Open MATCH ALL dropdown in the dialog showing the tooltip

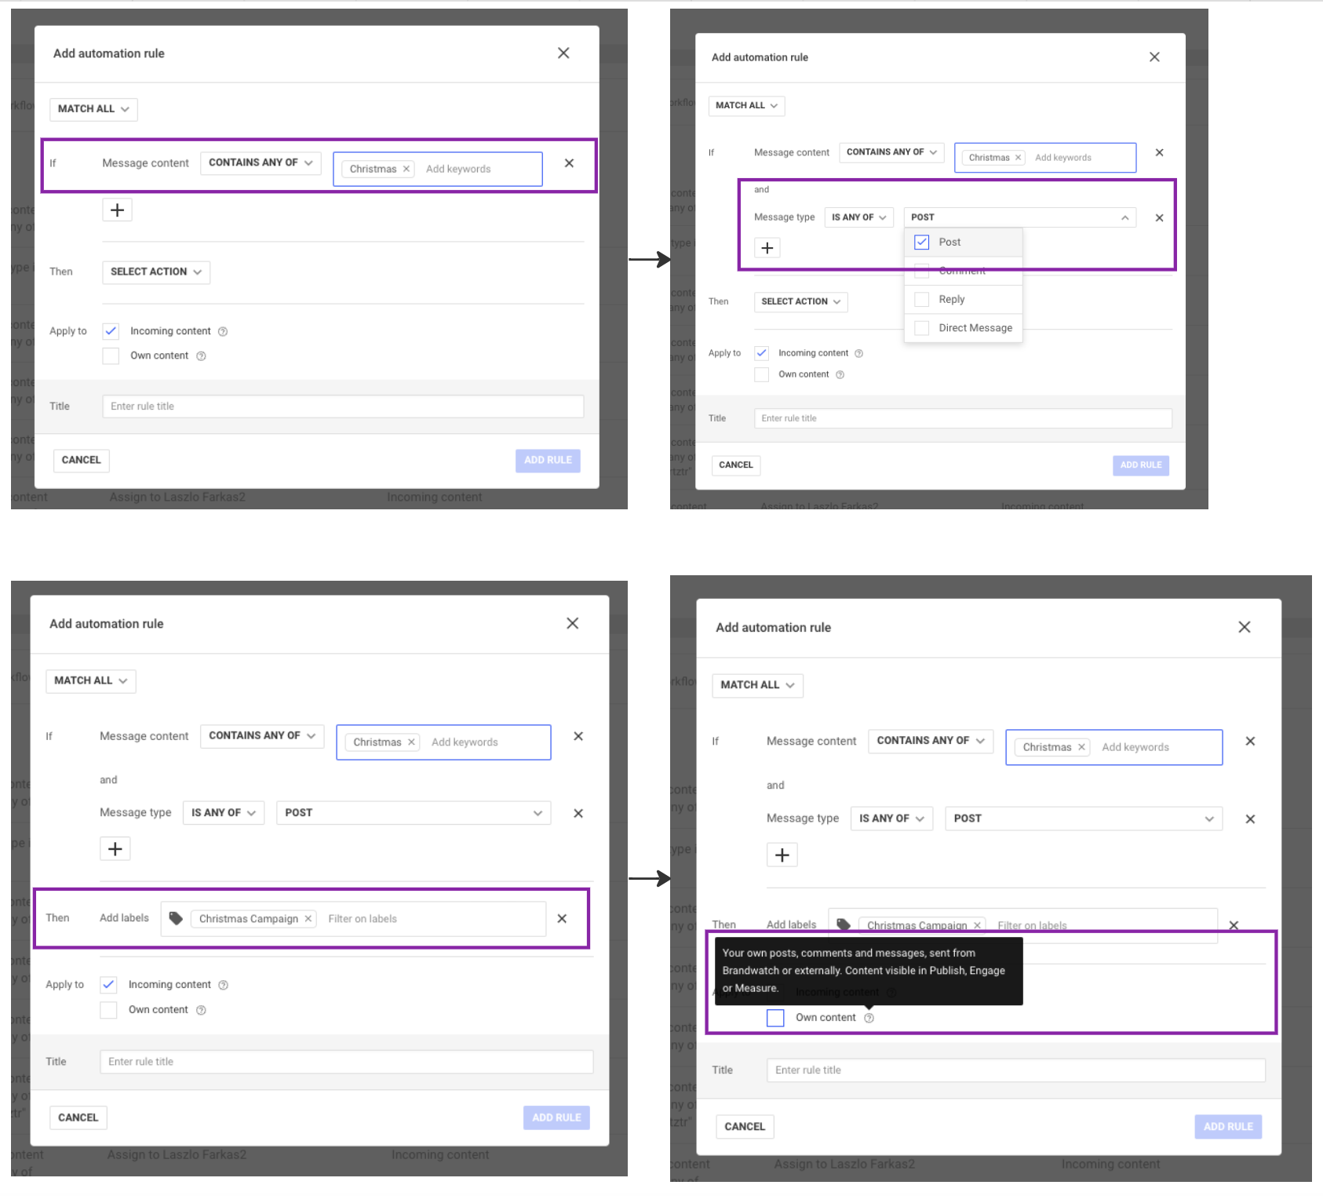click(756, 685)
